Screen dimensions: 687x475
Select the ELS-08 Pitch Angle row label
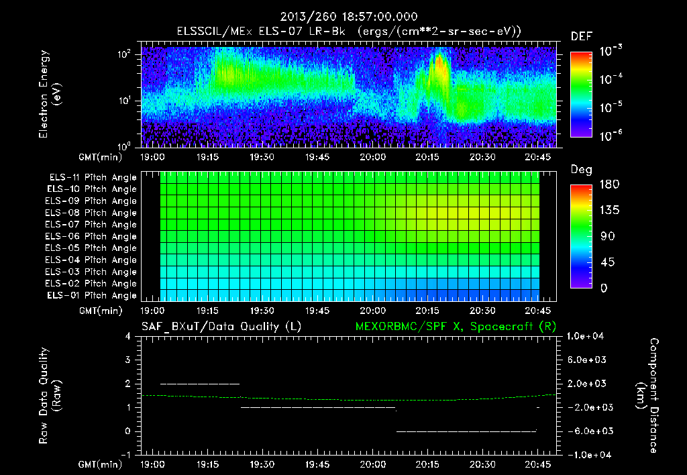[91, 213]
